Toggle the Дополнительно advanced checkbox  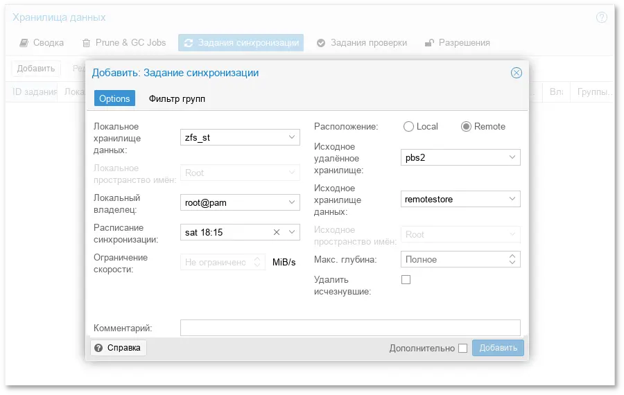click(462, 348)
